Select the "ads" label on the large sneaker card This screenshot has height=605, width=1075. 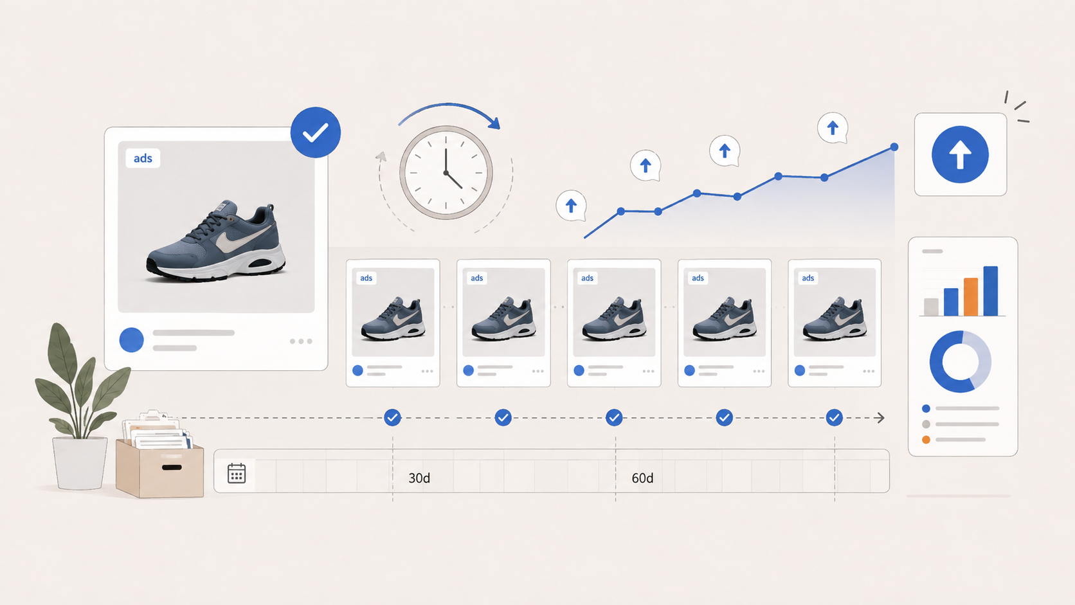[143, 158]
